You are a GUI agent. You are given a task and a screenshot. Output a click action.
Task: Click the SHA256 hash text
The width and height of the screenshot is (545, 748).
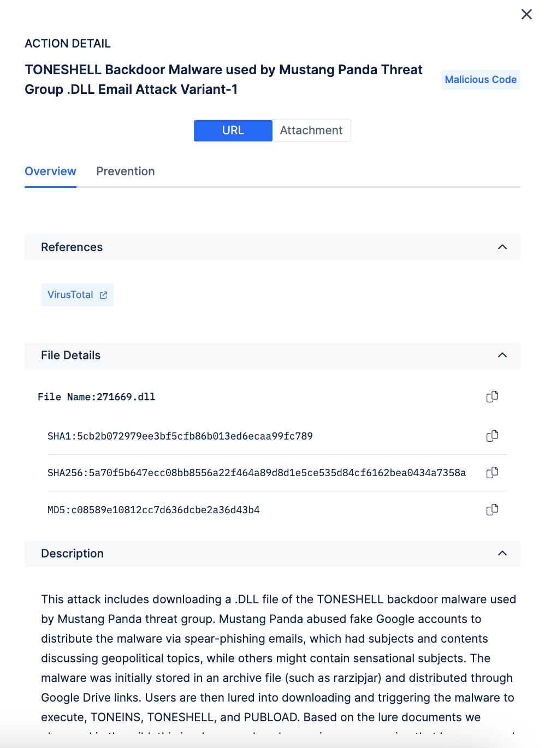click(x=257, y=473)
